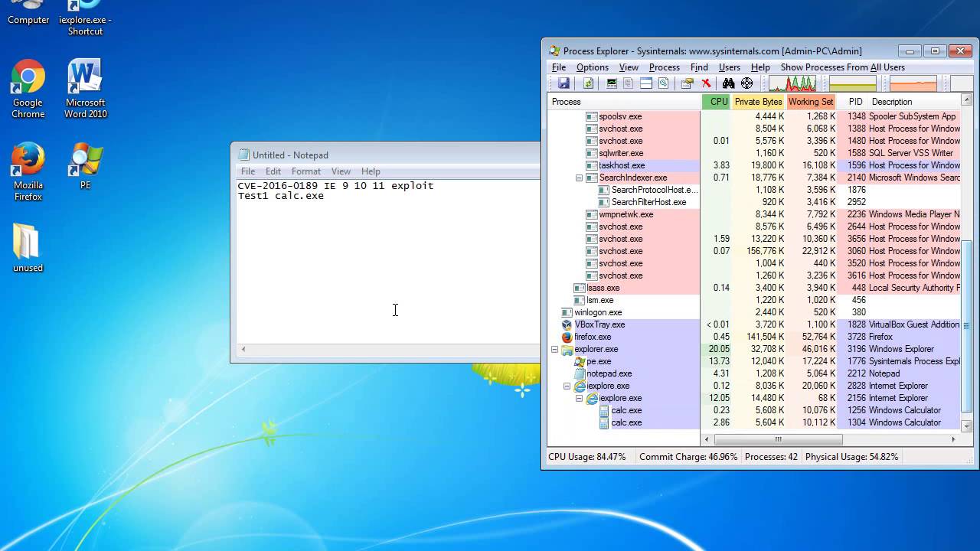Image resolution: width=980 pixels, height=551 pixels.
Task: Open the Process menu
Action: pyautogui.click(x=664, y=67)
